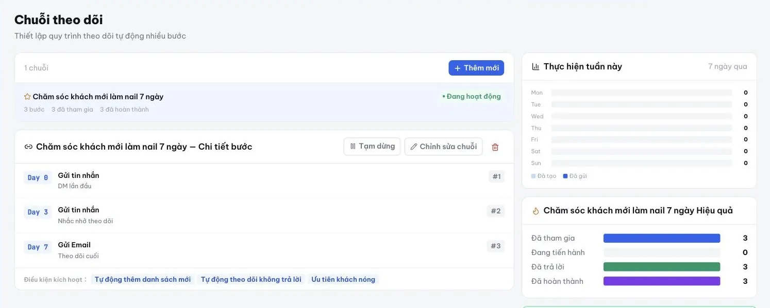Click the Day 3 badge

point(38,212)
